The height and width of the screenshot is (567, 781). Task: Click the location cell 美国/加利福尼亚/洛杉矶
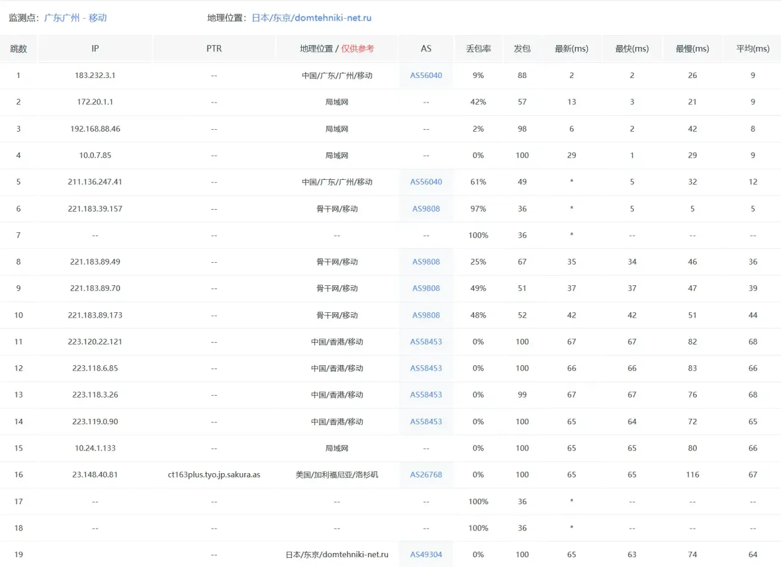point(337,474)
